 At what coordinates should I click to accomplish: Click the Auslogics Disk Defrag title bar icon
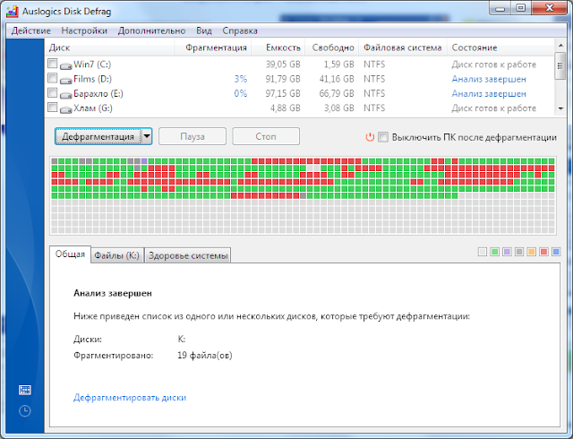(12, 12)
